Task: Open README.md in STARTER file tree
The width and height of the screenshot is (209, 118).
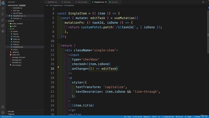Action: (17, 63)
